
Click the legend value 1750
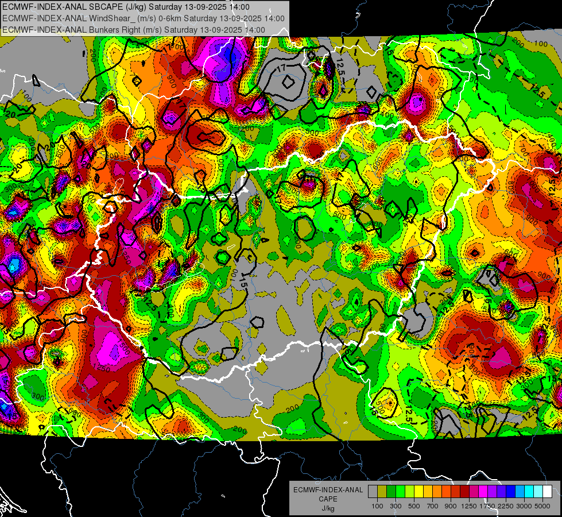(x=487, y=506)
